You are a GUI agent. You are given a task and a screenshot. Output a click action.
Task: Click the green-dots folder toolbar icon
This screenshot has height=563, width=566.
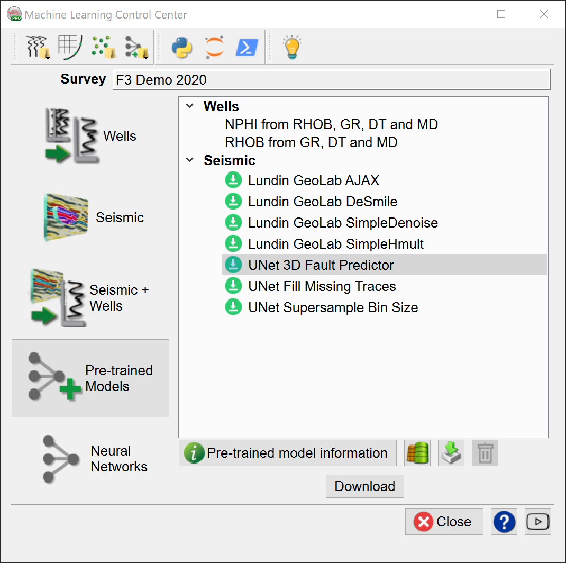[103, 48]
